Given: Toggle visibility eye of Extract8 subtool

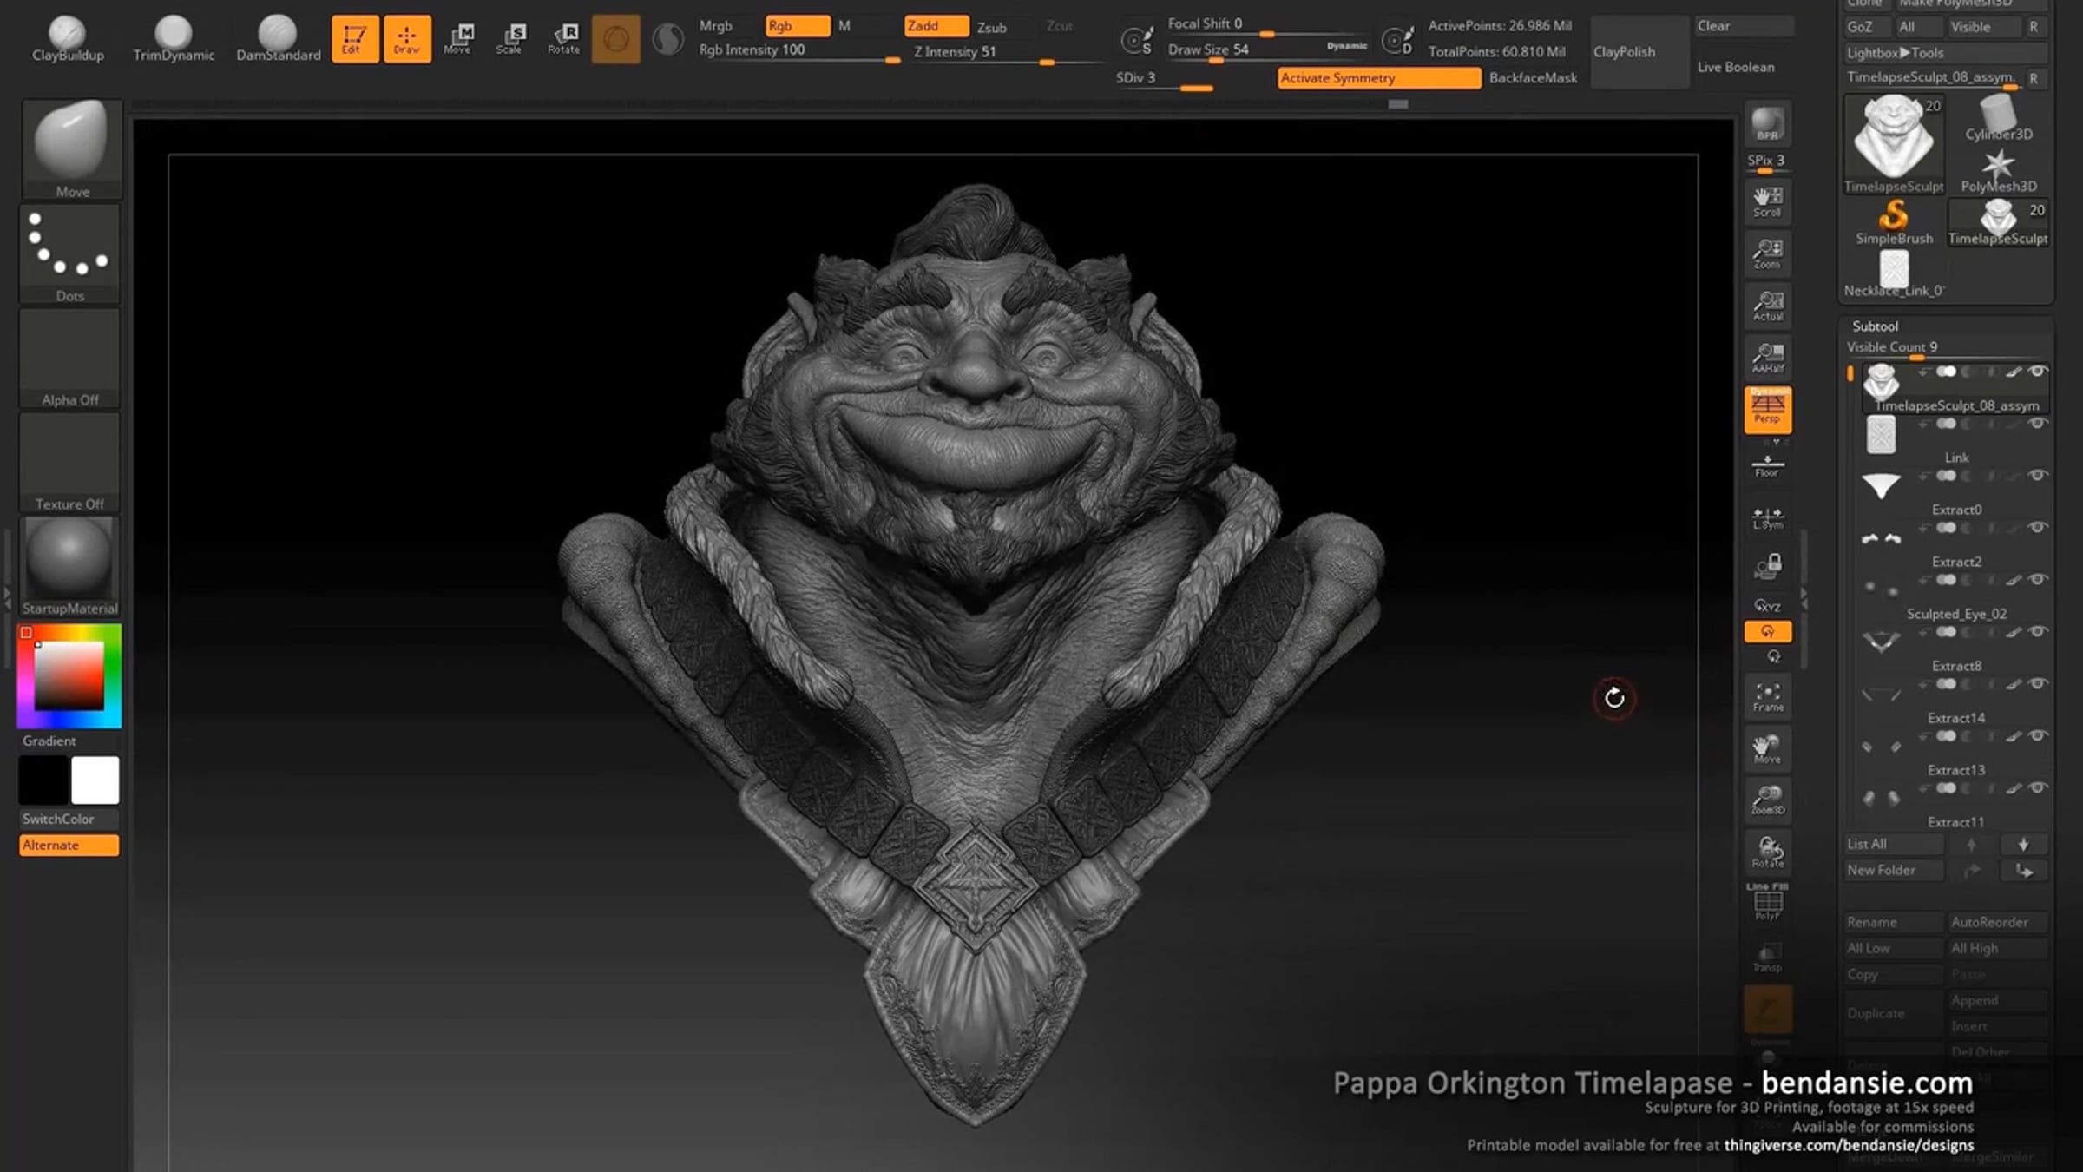Looking at the screenshot, I should click(x=2038, y=632).
